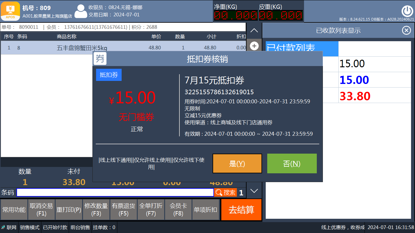This screenshot has height=233, width=415.
Task: Click the 无门槛券 red label
Action: (136, 117)
